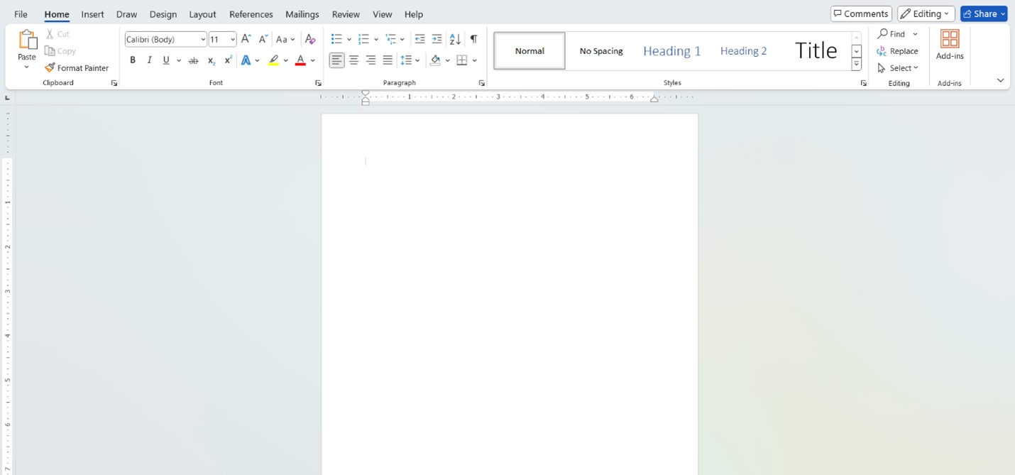Image resolution: width=1015 pixels, height=475 pixels.
Task: Select the subscript icon
Action: (210, 60)
